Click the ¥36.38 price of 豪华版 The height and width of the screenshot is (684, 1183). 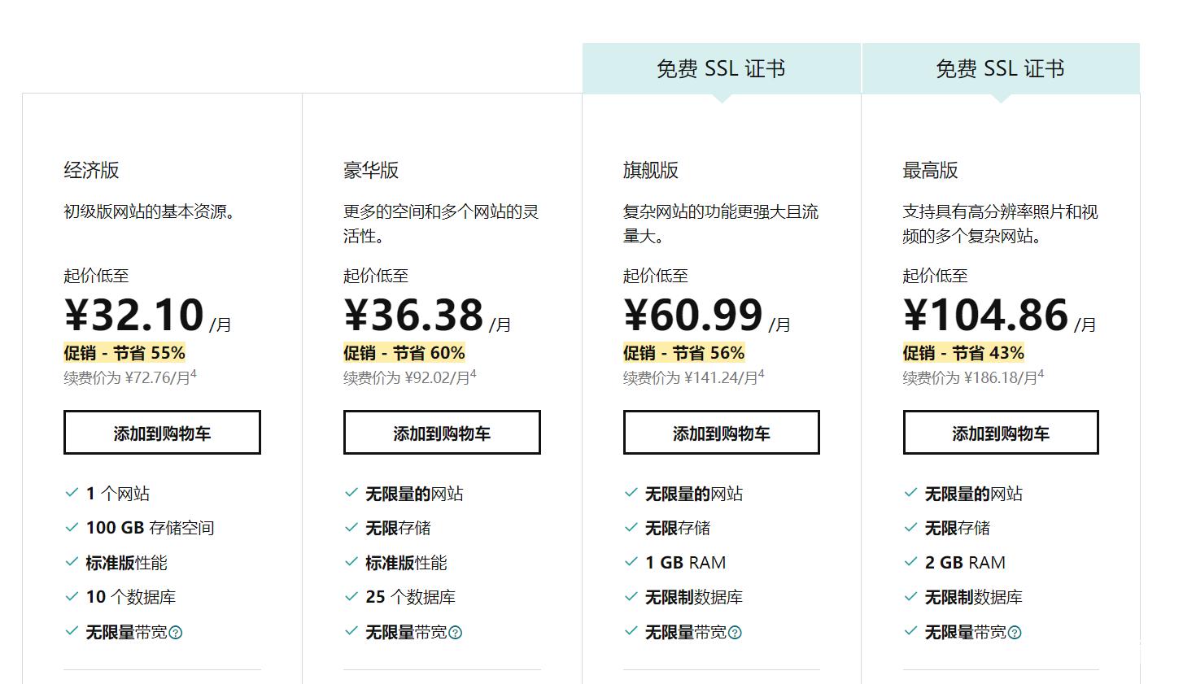[x=414, y=315]
